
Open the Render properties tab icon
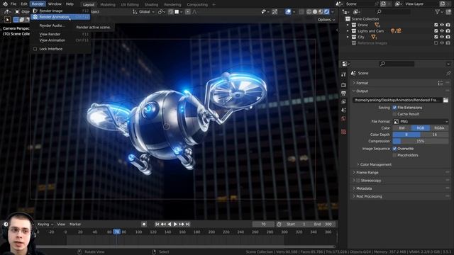point(343,85)
